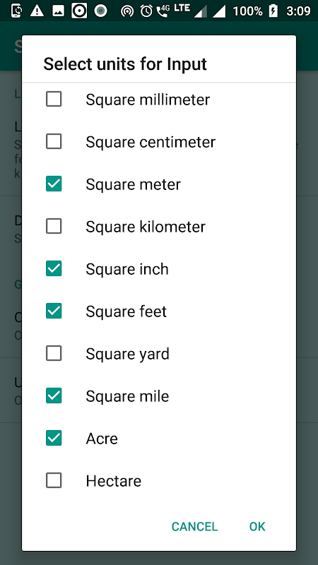Uncheck the Square meter option
The height and width of the screenshot is (565, 318).
[x=54, y=184]
